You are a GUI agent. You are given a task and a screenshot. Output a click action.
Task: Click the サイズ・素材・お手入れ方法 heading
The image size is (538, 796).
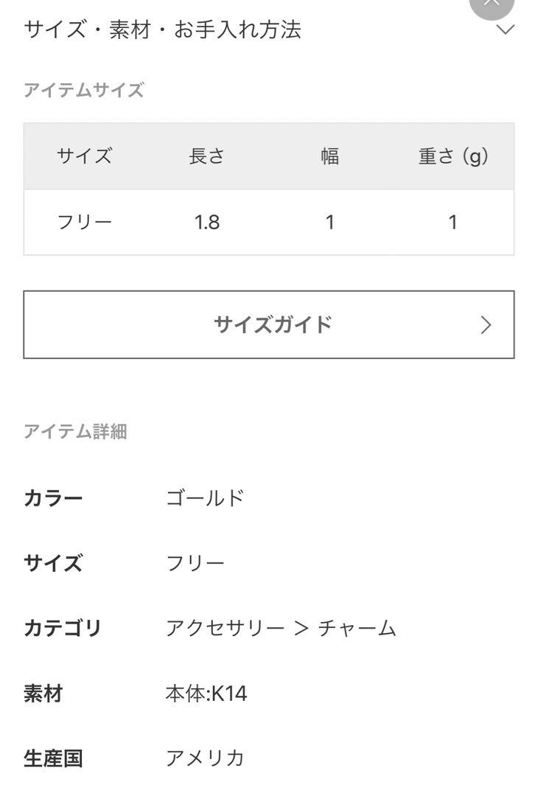(x=162, y=29)
